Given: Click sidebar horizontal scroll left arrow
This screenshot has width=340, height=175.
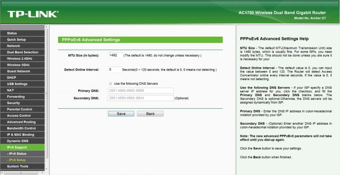Looking at the screenshot, I should pyautogui.click(x=2, y=173).
